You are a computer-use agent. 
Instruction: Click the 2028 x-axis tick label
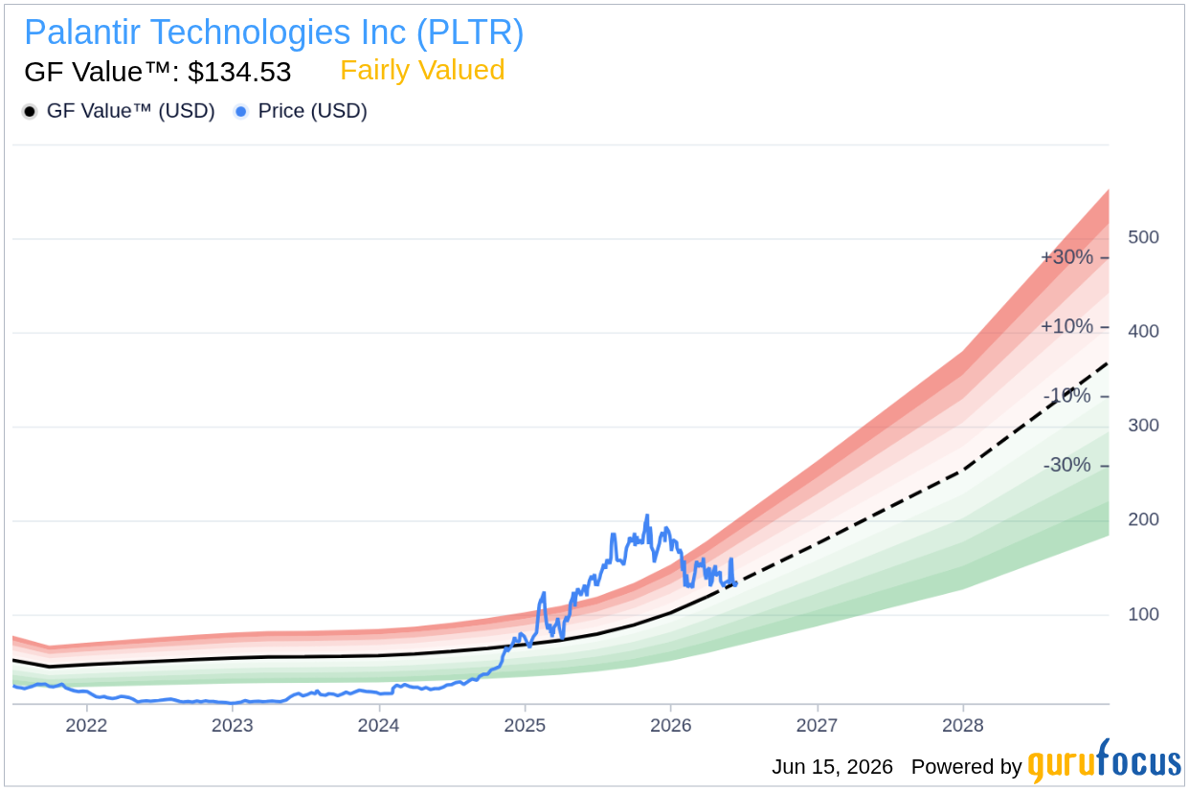click(x=963, y=725)
